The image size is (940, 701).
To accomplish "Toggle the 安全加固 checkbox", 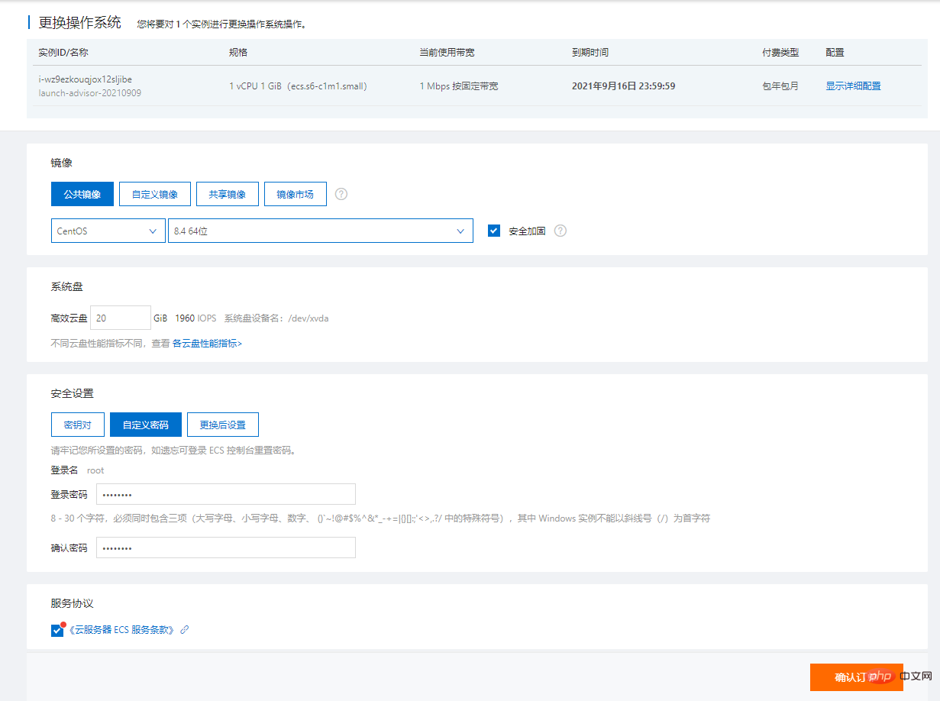I will [494, 231].
